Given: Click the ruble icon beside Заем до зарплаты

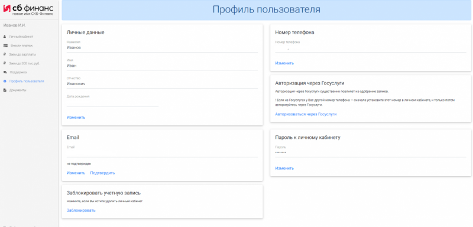Looking at the screenshot, I should click(5, 54).
